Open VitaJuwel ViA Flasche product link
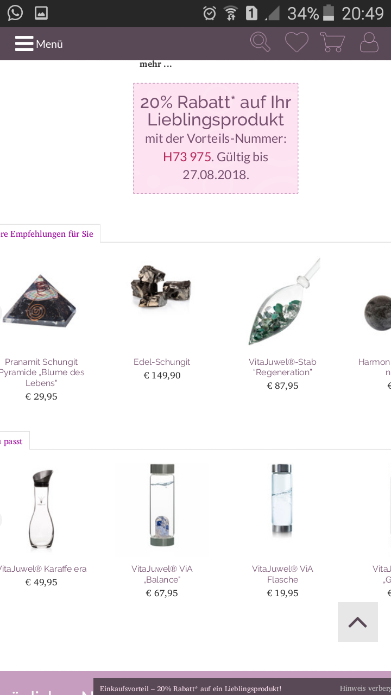The width and height of the screenshot is (391, 695). pyautogui.click(x=282, y=574)
